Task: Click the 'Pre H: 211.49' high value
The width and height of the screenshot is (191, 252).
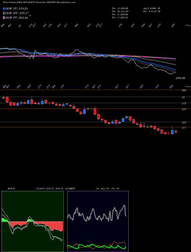Action: tap(120, 11)
